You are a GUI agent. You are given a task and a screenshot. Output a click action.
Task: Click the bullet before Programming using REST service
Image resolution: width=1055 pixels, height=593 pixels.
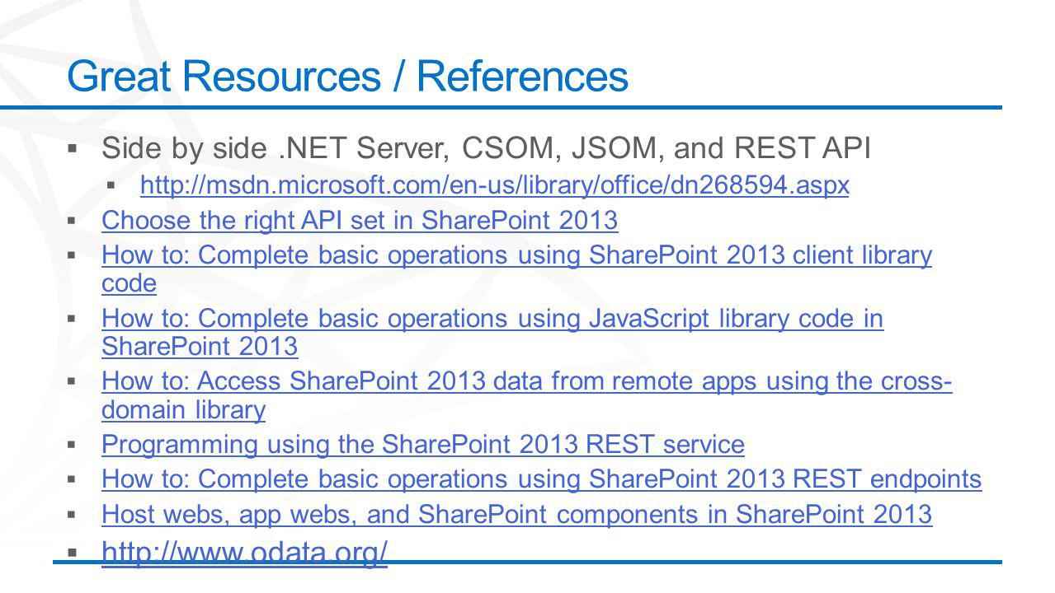[73, 446]
